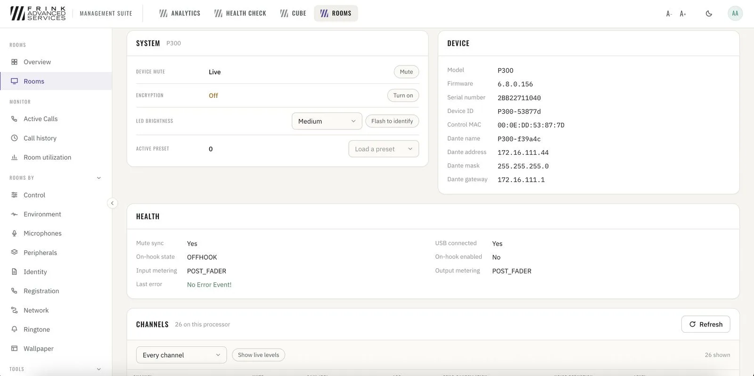Open Active Calls phone icon
Image resolution: width=754 pixels, height=376 pixels.
14,119
